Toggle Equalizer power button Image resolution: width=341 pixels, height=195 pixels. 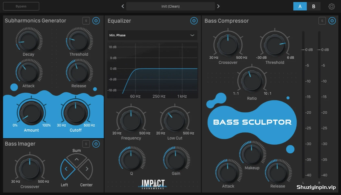click(x=194, y=21)
